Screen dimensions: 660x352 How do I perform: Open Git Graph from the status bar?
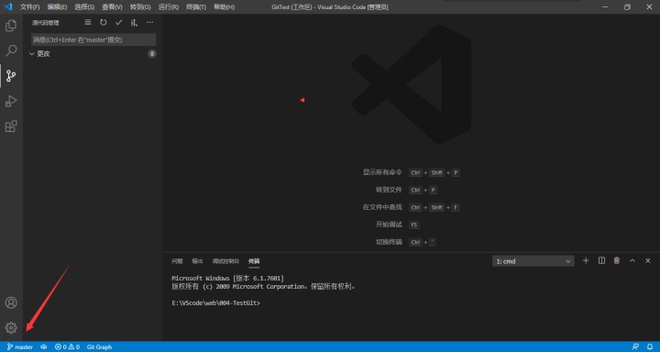click(99, 346)
